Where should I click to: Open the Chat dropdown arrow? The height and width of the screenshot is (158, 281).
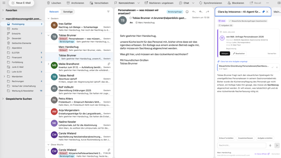point(193,3)
